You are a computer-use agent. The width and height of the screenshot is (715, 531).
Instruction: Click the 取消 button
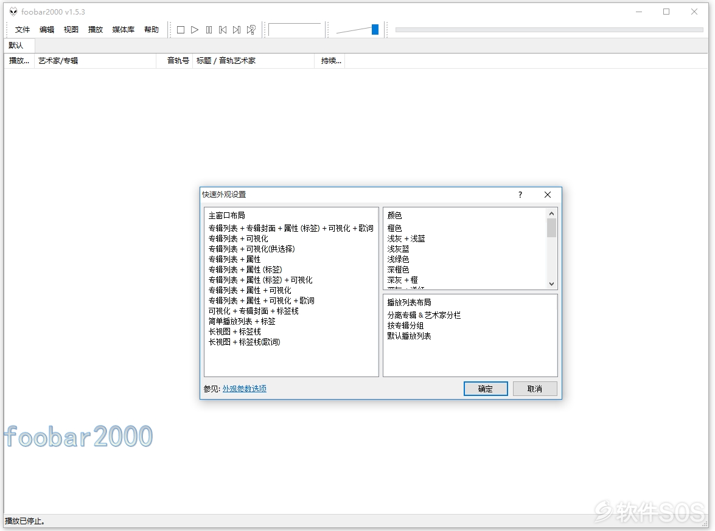click(x=535, y=389)
